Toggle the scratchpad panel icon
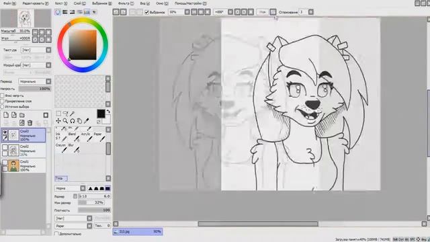Viewport: 430px width, 242px height. click(94, 12)
